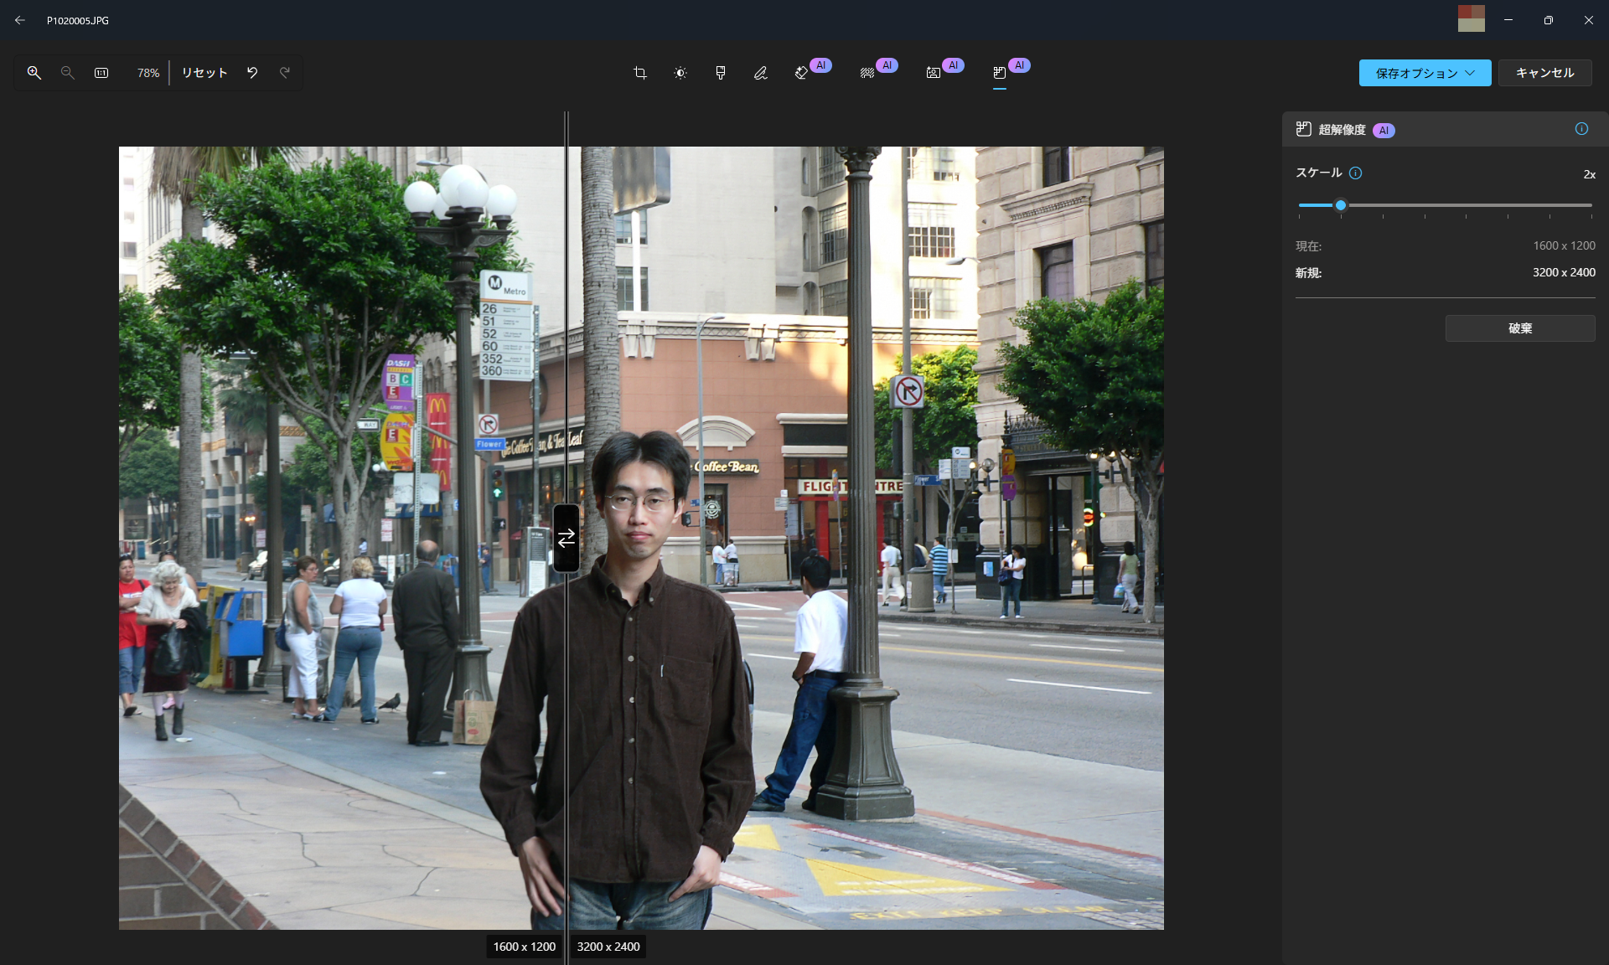Click the info icon beside スケール
1609x965 pixels.
click(1356, 173)
